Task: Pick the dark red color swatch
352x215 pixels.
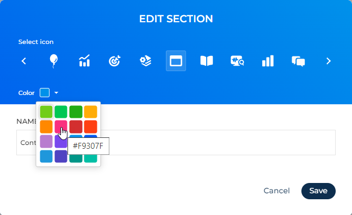Action: pos(76,127)
